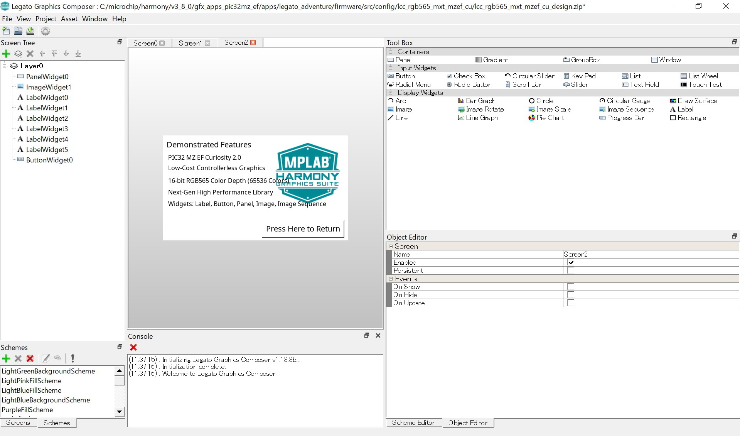Add a new scheme with green plus icon
Viewport: 740px width, 436px height.
[x=6, y=358]
